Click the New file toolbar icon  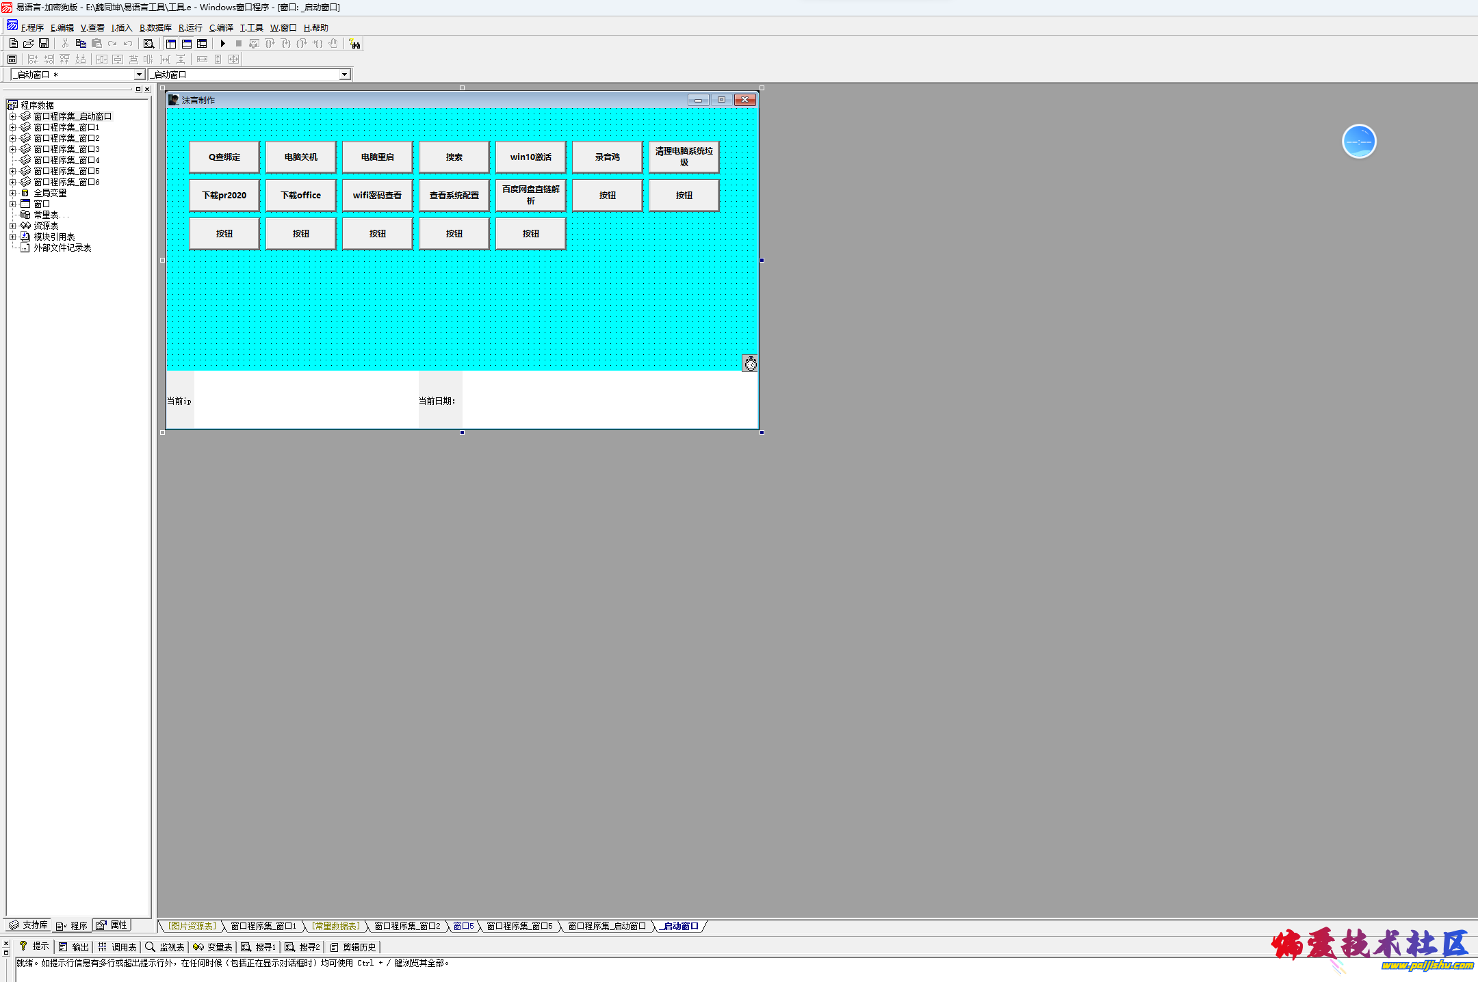(14, 43)
